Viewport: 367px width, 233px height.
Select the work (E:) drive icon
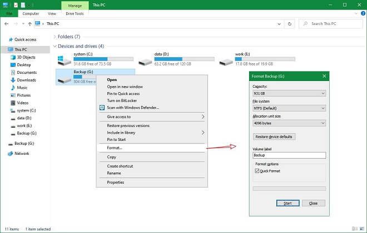[x=226, y=62]
